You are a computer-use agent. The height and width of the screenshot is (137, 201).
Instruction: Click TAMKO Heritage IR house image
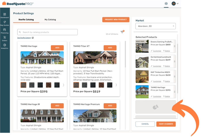click(x=42, y=116)
